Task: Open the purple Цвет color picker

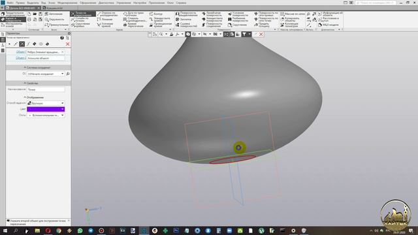Action: 46,109
